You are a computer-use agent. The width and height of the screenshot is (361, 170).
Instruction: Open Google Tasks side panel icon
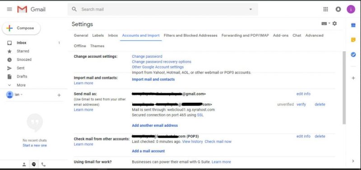353,55
